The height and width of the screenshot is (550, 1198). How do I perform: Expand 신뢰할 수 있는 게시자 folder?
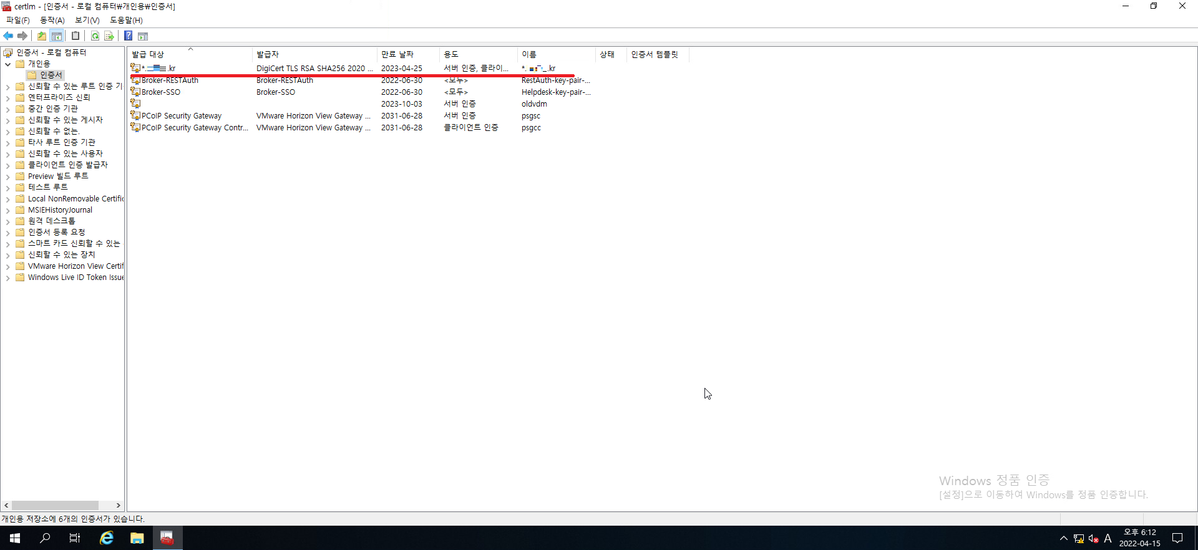[7, 120]
